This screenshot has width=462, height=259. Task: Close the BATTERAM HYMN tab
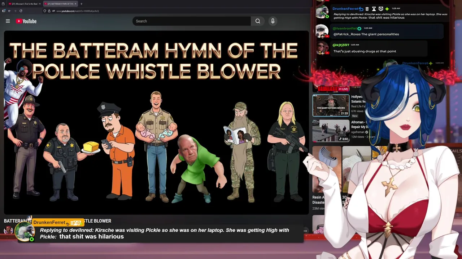point(75,4)
